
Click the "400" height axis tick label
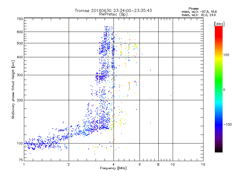pos(20,57)
